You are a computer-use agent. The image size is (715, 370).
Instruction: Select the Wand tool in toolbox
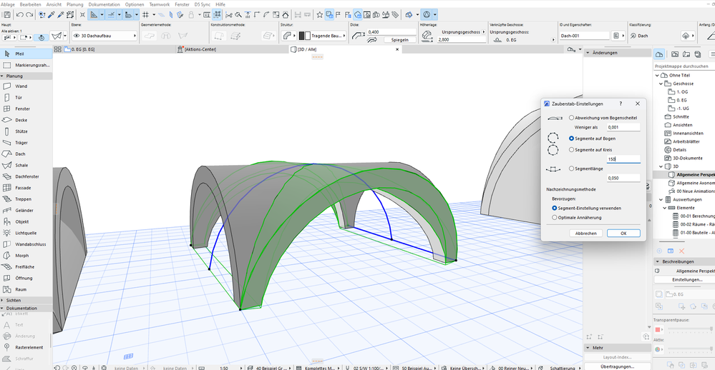pos(21,86)
